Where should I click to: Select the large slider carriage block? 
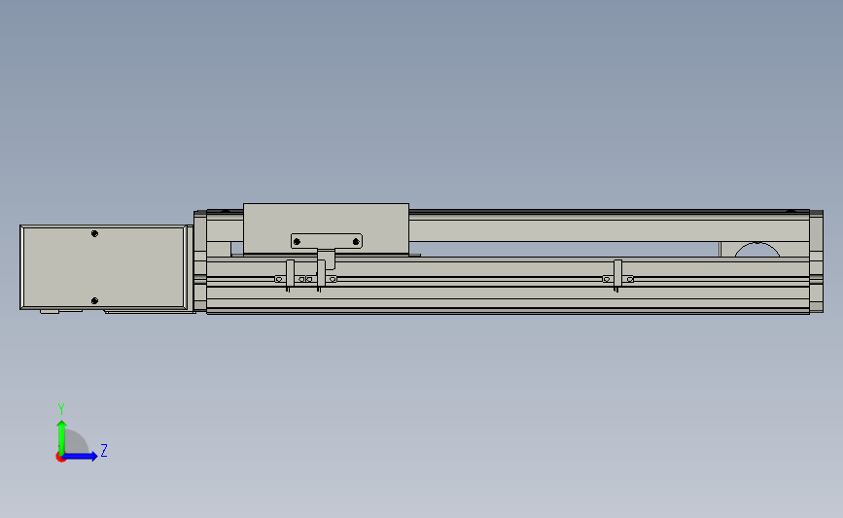point(326,228)
